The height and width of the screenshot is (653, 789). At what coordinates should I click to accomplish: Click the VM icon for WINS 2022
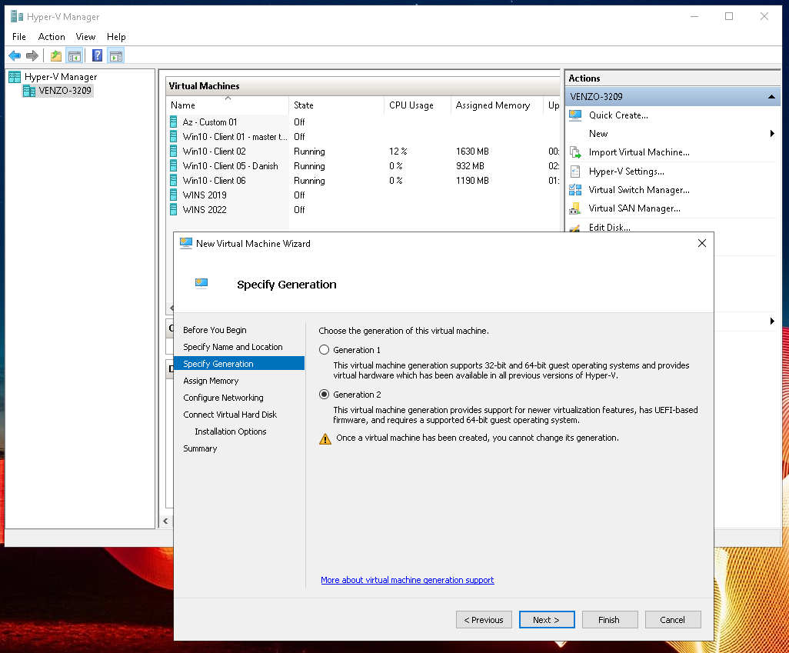pos(174,209)
